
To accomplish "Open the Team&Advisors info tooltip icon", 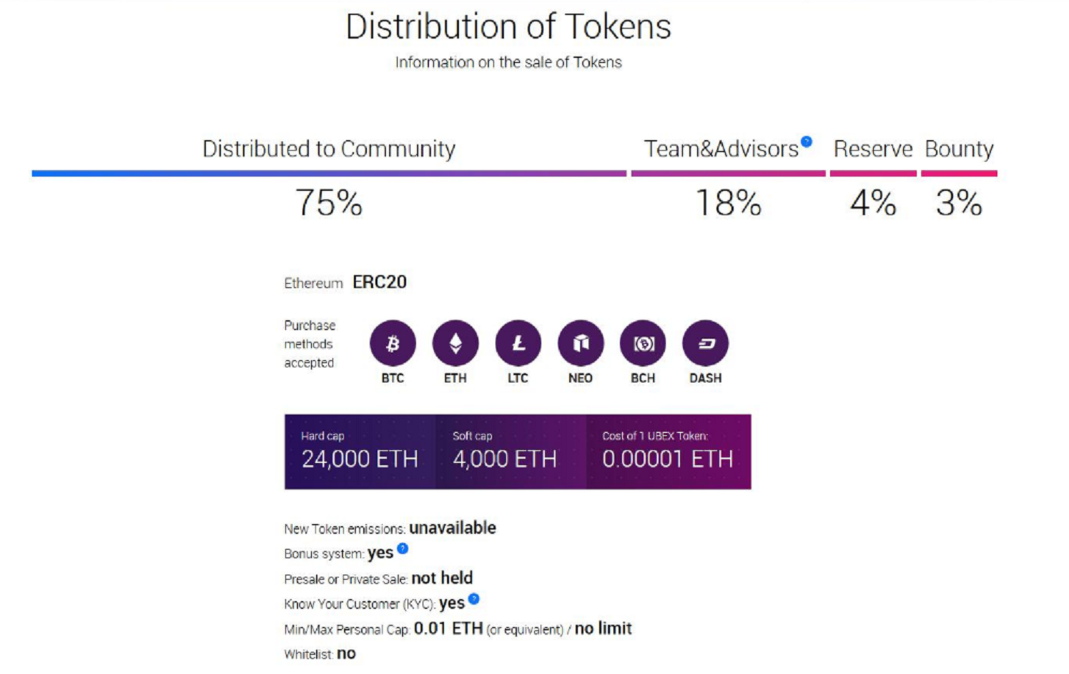I will click(x=807, y=142).
